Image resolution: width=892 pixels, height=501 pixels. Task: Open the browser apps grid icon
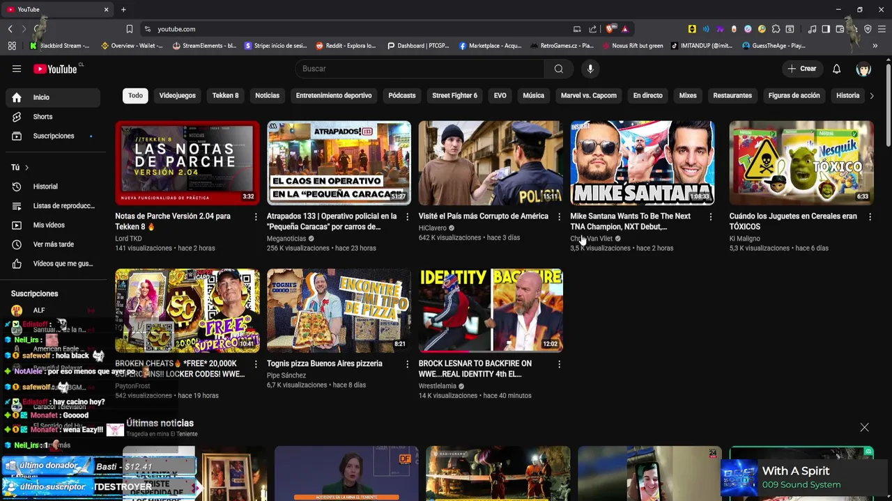pos(12,46)
